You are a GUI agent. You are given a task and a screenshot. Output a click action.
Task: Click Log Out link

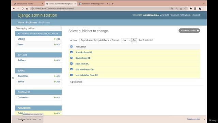(x=196, y=15)
